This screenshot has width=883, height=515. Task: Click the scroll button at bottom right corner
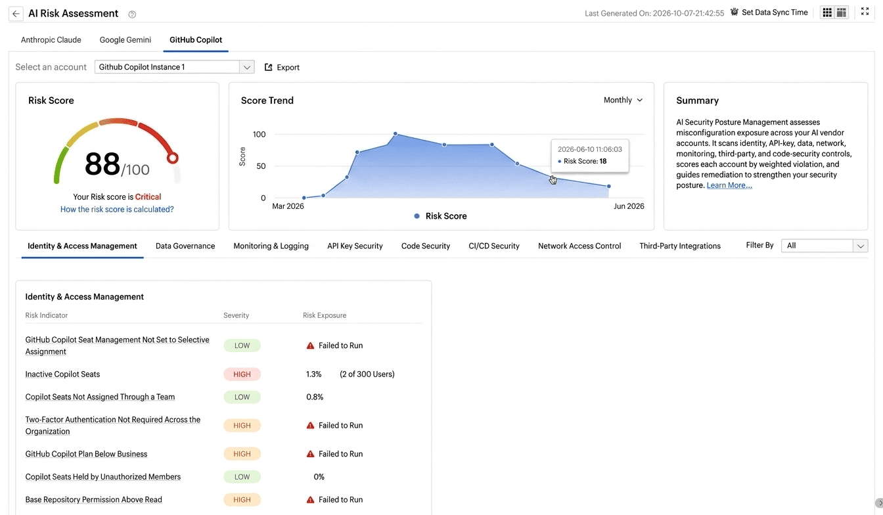coord(879,503)
